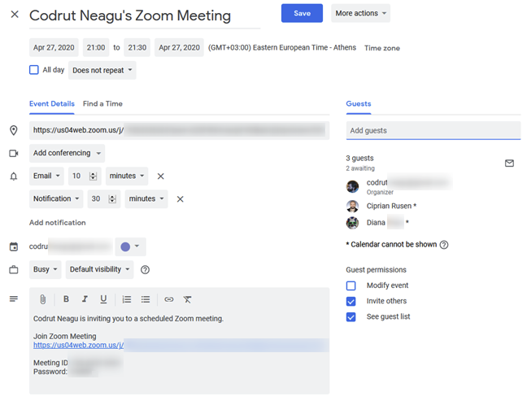Open the More actions dropdown
Viewport: 527px width, 401px height.
pos(360,13)
